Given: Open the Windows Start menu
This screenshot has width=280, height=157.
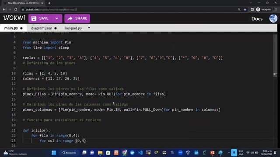Looking at the screenshot, I should click(54, 153).
